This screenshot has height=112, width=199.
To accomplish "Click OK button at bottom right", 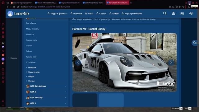I will (188, 108).
